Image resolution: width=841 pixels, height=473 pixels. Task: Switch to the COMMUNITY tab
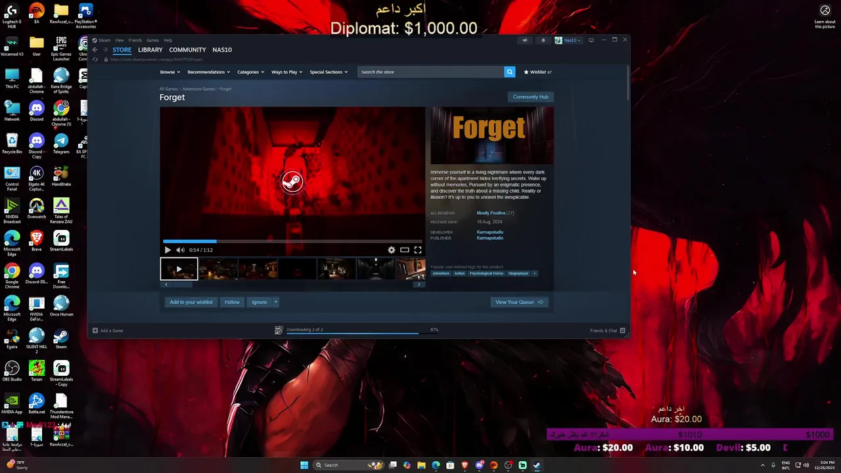coord(187,50)
